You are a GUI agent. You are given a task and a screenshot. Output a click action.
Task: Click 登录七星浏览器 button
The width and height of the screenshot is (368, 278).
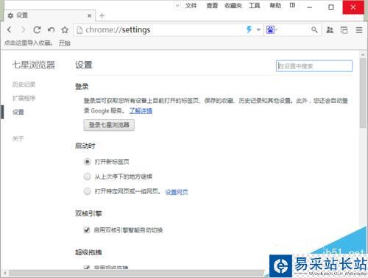109,125
